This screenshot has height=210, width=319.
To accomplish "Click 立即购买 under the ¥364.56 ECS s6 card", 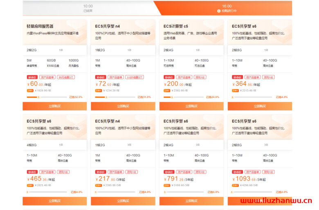I will [260, 106].
